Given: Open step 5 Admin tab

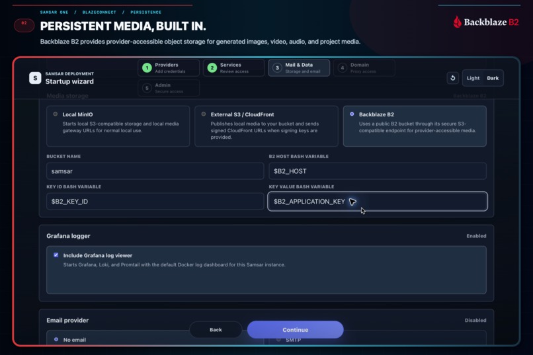Looking at the screenshot, I should (169, 89).
